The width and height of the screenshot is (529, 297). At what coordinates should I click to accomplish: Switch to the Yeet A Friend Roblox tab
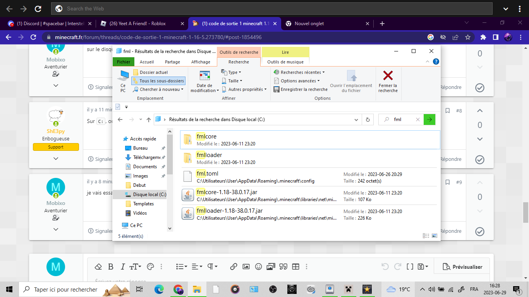click(x=143, y=24)
